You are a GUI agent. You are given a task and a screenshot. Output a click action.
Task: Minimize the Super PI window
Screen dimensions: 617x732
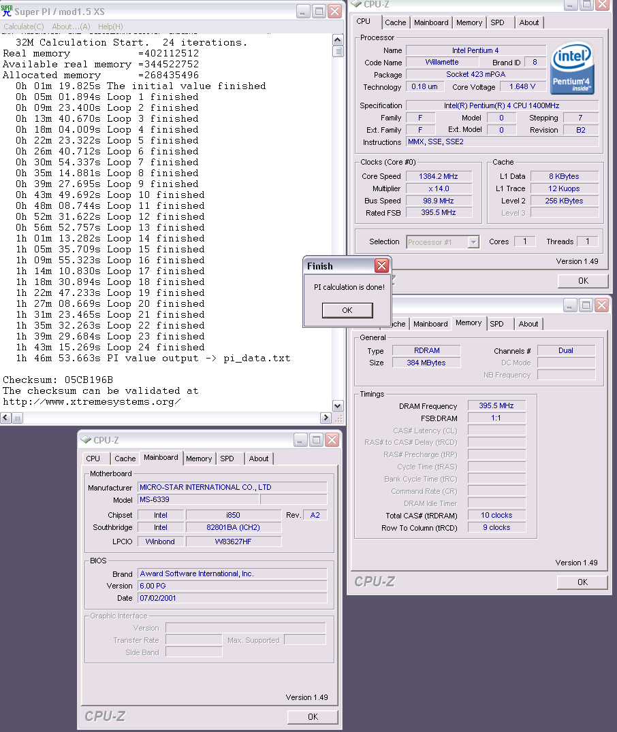coord(303,11)
